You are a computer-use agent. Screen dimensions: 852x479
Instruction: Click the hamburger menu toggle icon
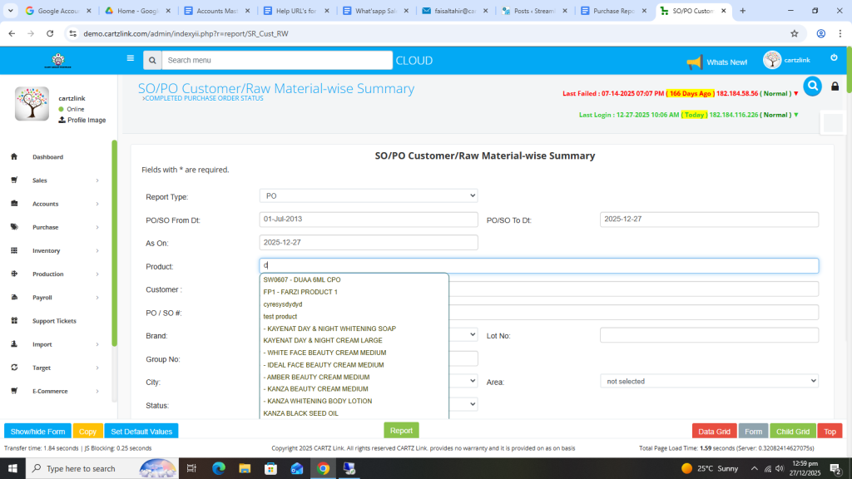click(130, 58)
